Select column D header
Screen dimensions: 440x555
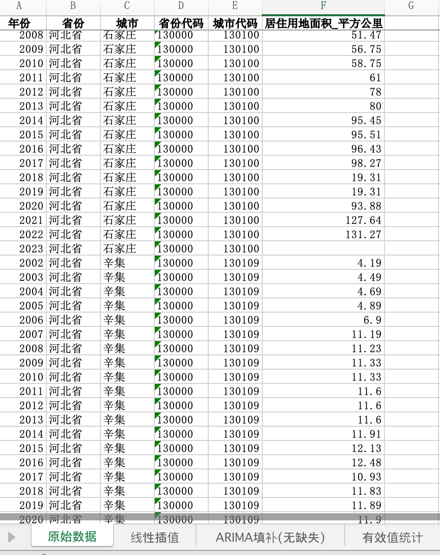click(181, 5)
